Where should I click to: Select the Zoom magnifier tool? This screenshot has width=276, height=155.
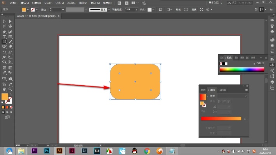[x=10, y=89]
